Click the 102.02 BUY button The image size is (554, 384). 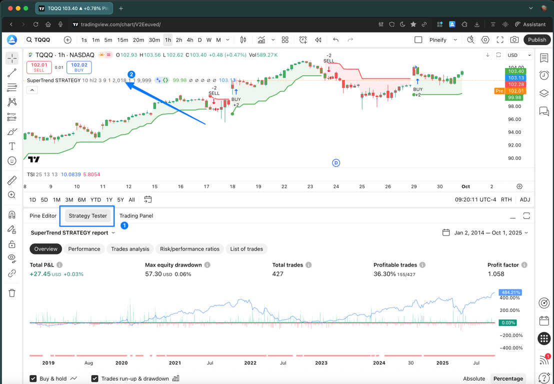(x=79, y=67)
